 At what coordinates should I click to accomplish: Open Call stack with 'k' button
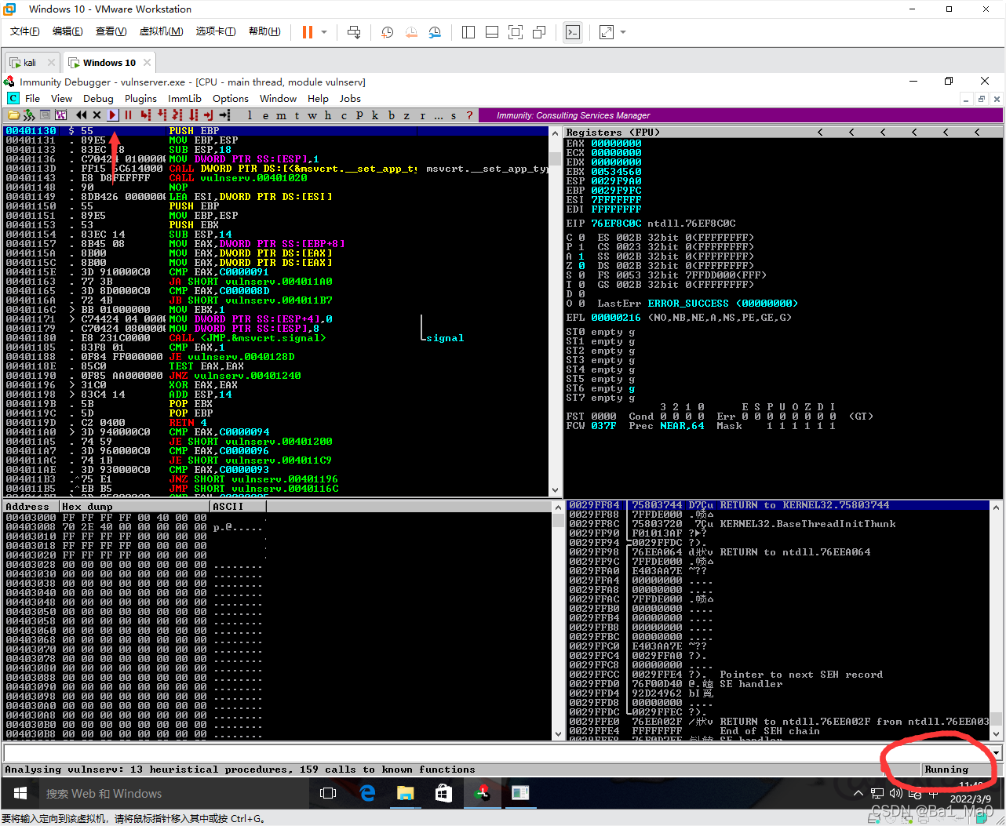375,115
